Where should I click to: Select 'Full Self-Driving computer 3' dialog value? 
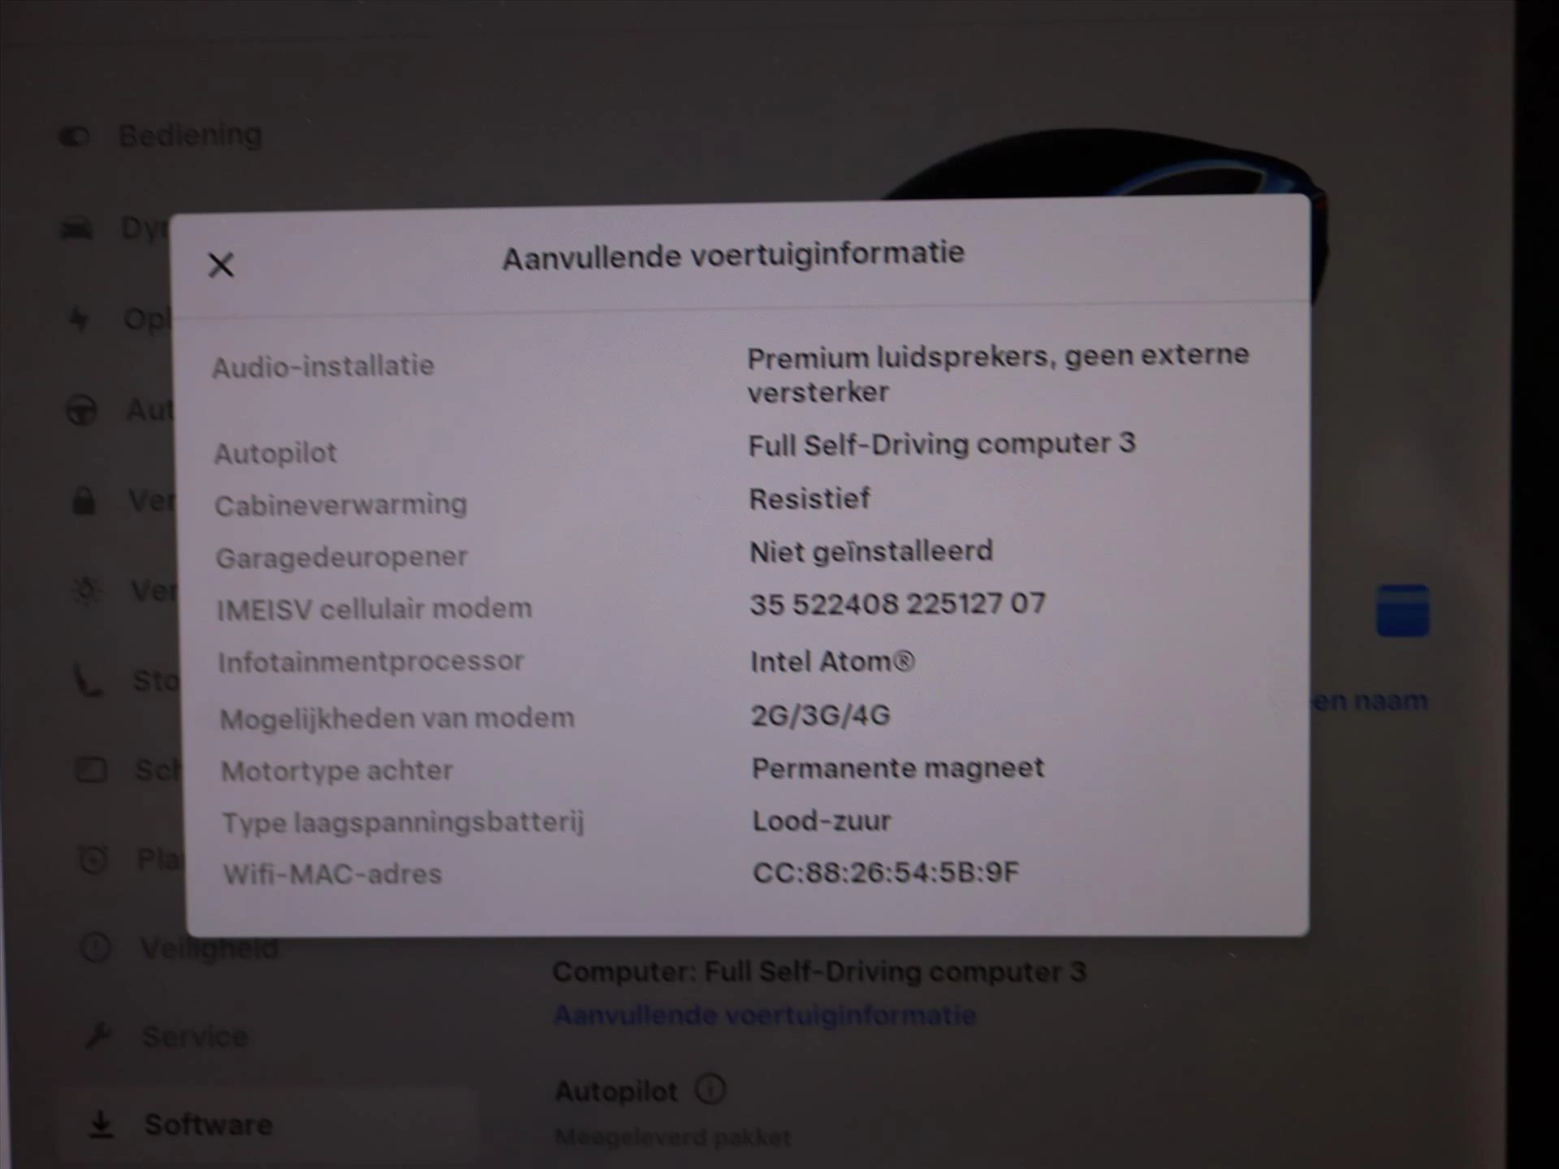tap(942, 444)
